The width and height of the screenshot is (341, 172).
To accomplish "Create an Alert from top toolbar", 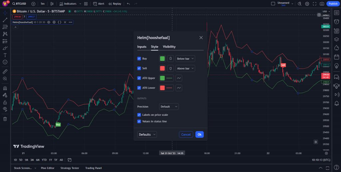I will pos(99,4).
